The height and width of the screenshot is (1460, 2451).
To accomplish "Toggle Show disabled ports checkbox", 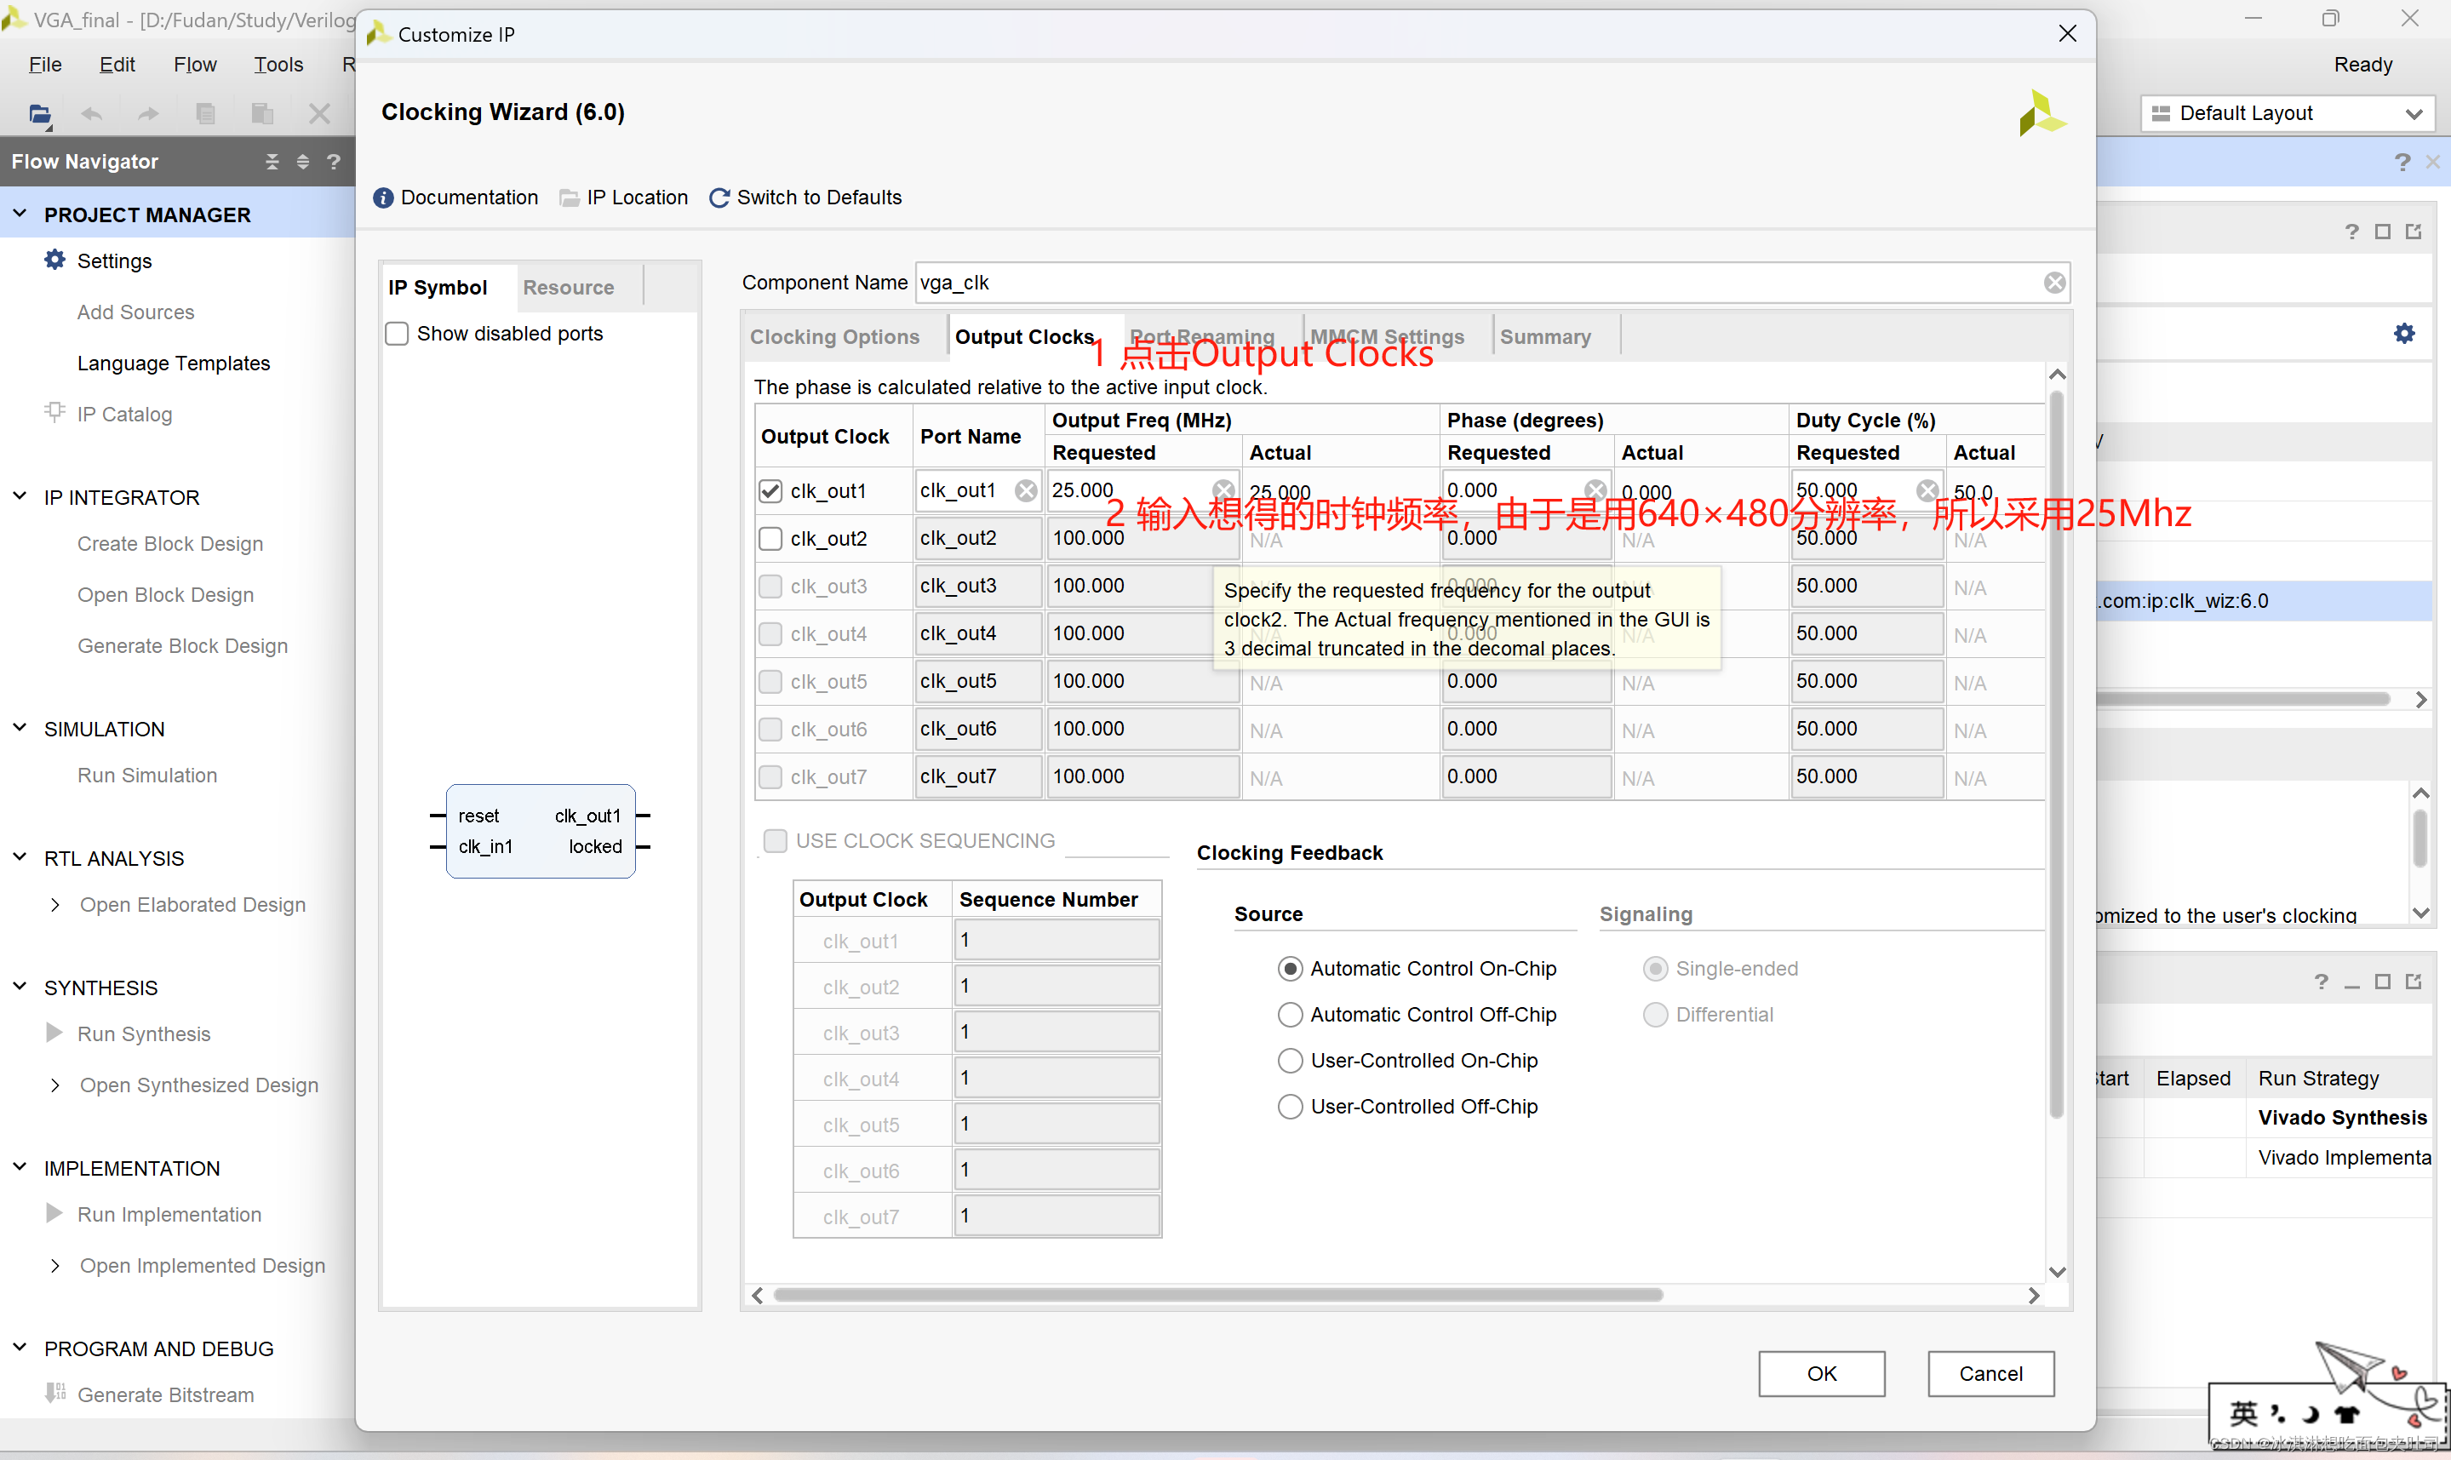I will point(397,334).
